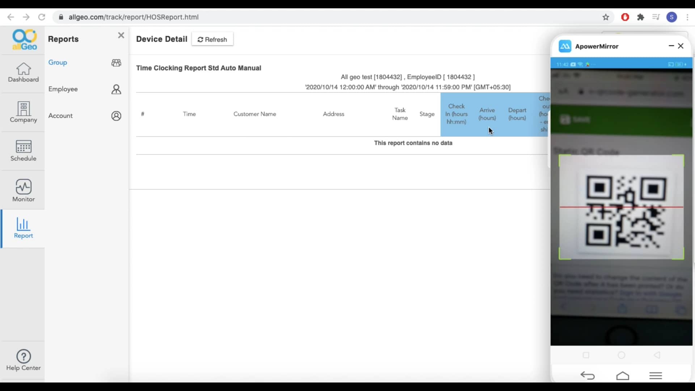The width and height of the screenshot is (695, 391).
Task: Open the Company section
Action: [24, 112]
